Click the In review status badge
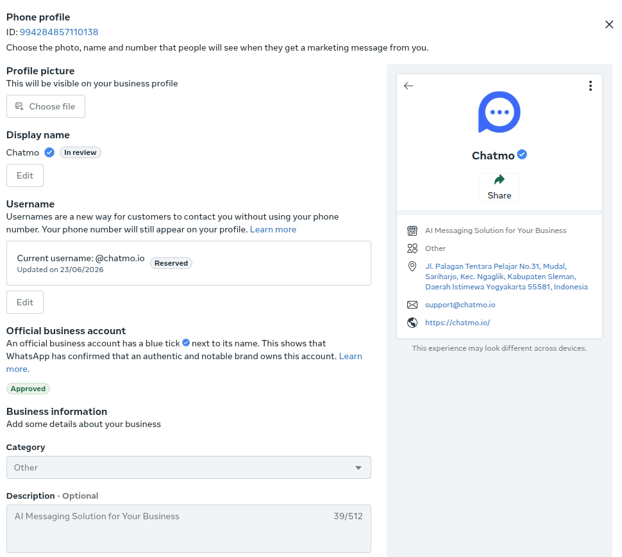Screen dimensions: 622x557 80,152
